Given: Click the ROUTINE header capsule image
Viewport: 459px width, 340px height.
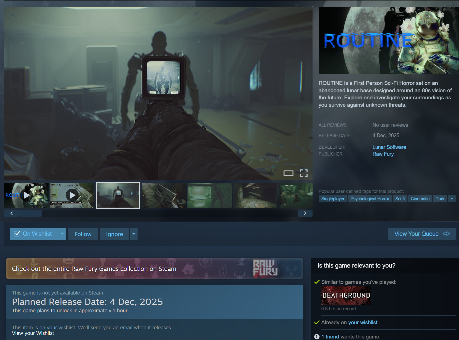Looking at the screenshot, I should tap(389, 40).
